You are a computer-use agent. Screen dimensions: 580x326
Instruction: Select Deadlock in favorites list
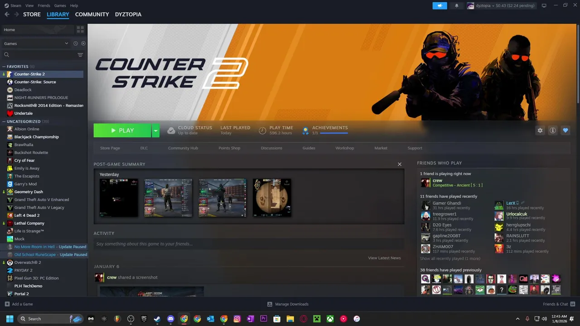coord(23,90)
